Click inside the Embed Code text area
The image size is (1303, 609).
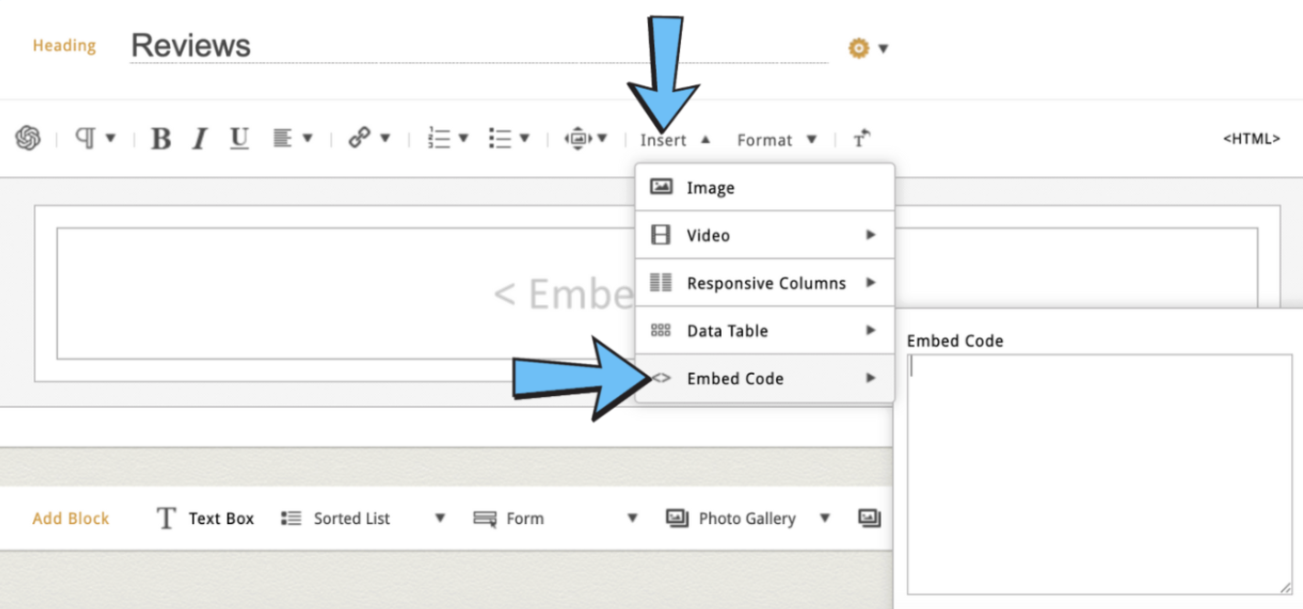[x=1098, y=474]
